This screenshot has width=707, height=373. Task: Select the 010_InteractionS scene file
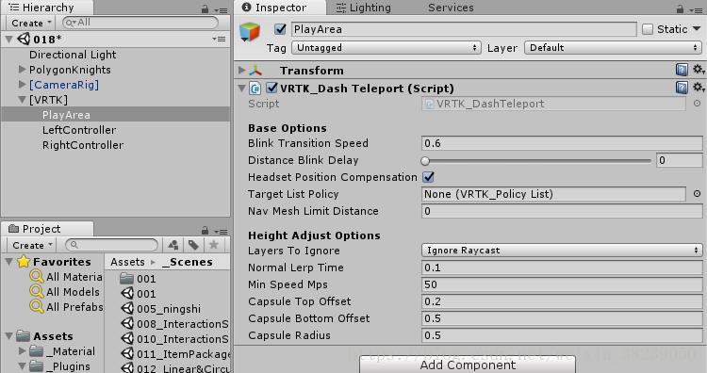click(x=175, y=339)
